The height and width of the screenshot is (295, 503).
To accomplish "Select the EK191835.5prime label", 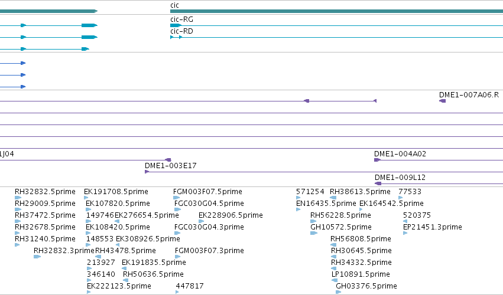I will click(154, 263).
